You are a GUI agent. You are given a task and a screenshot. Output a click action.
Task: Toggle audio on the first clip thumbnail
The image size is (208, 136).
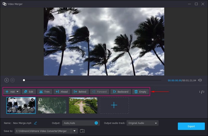point(9,111)
